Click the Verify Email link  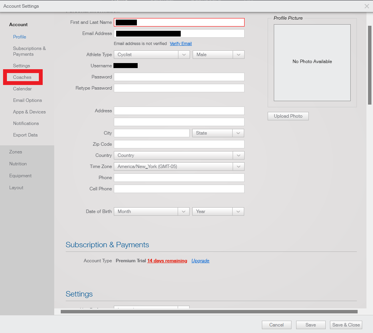coord(181,44)
